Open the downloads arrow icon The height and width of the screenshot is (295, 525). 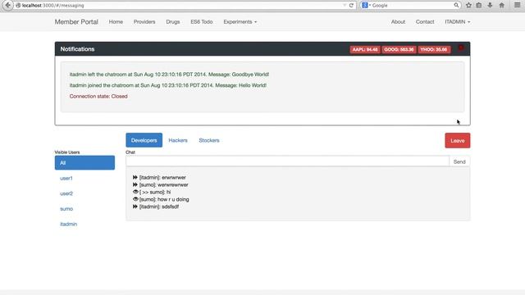pyautogui.click(x=490, y=6)
